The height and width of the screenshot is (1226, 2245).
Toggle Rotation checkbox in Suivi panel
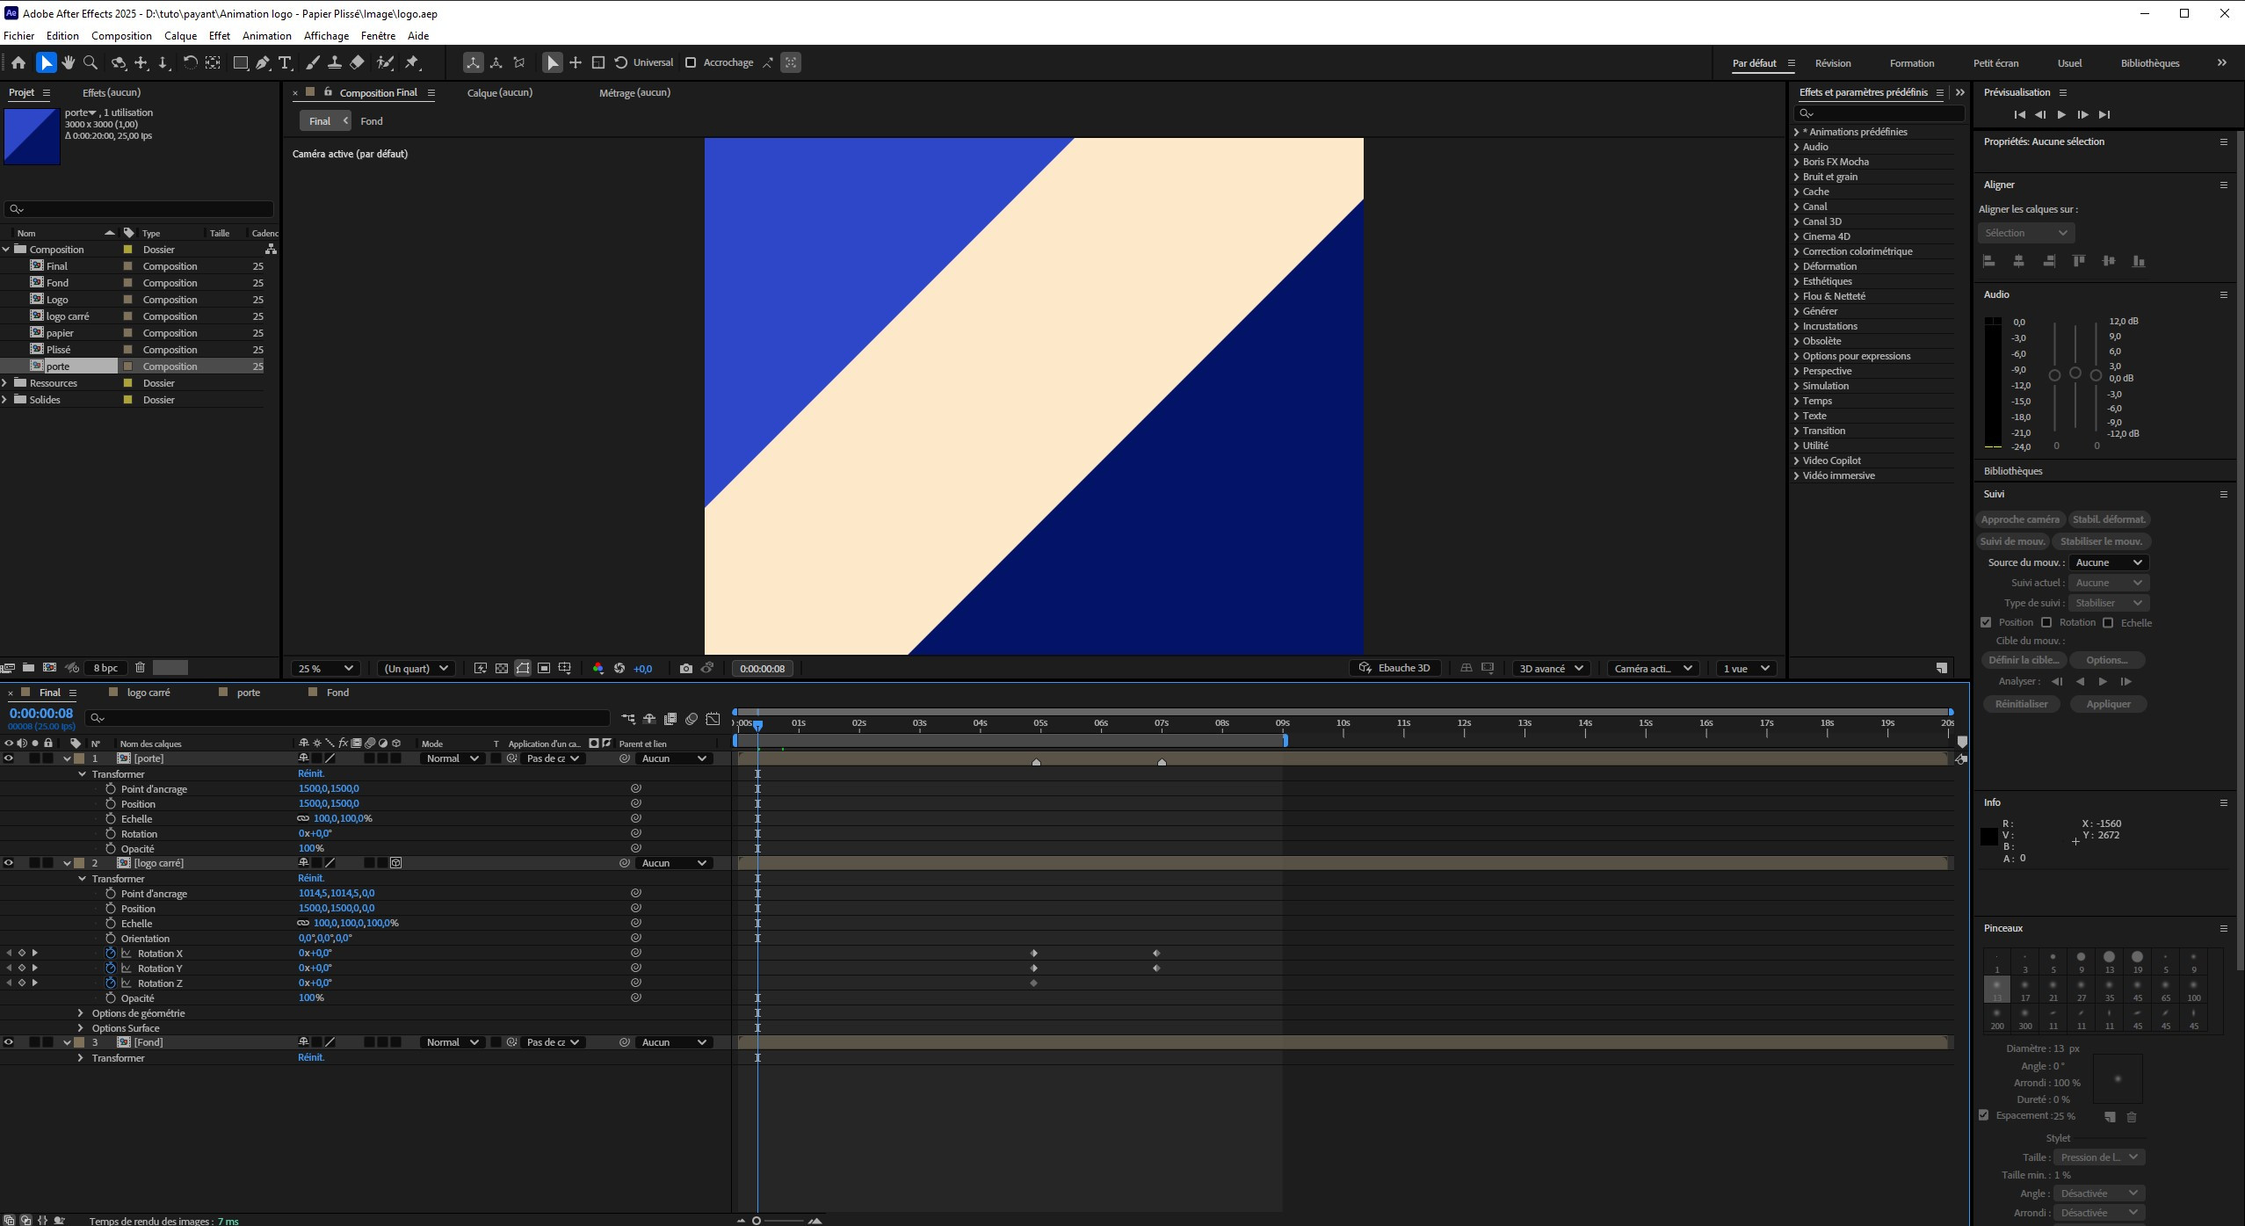click(2046, 622)
